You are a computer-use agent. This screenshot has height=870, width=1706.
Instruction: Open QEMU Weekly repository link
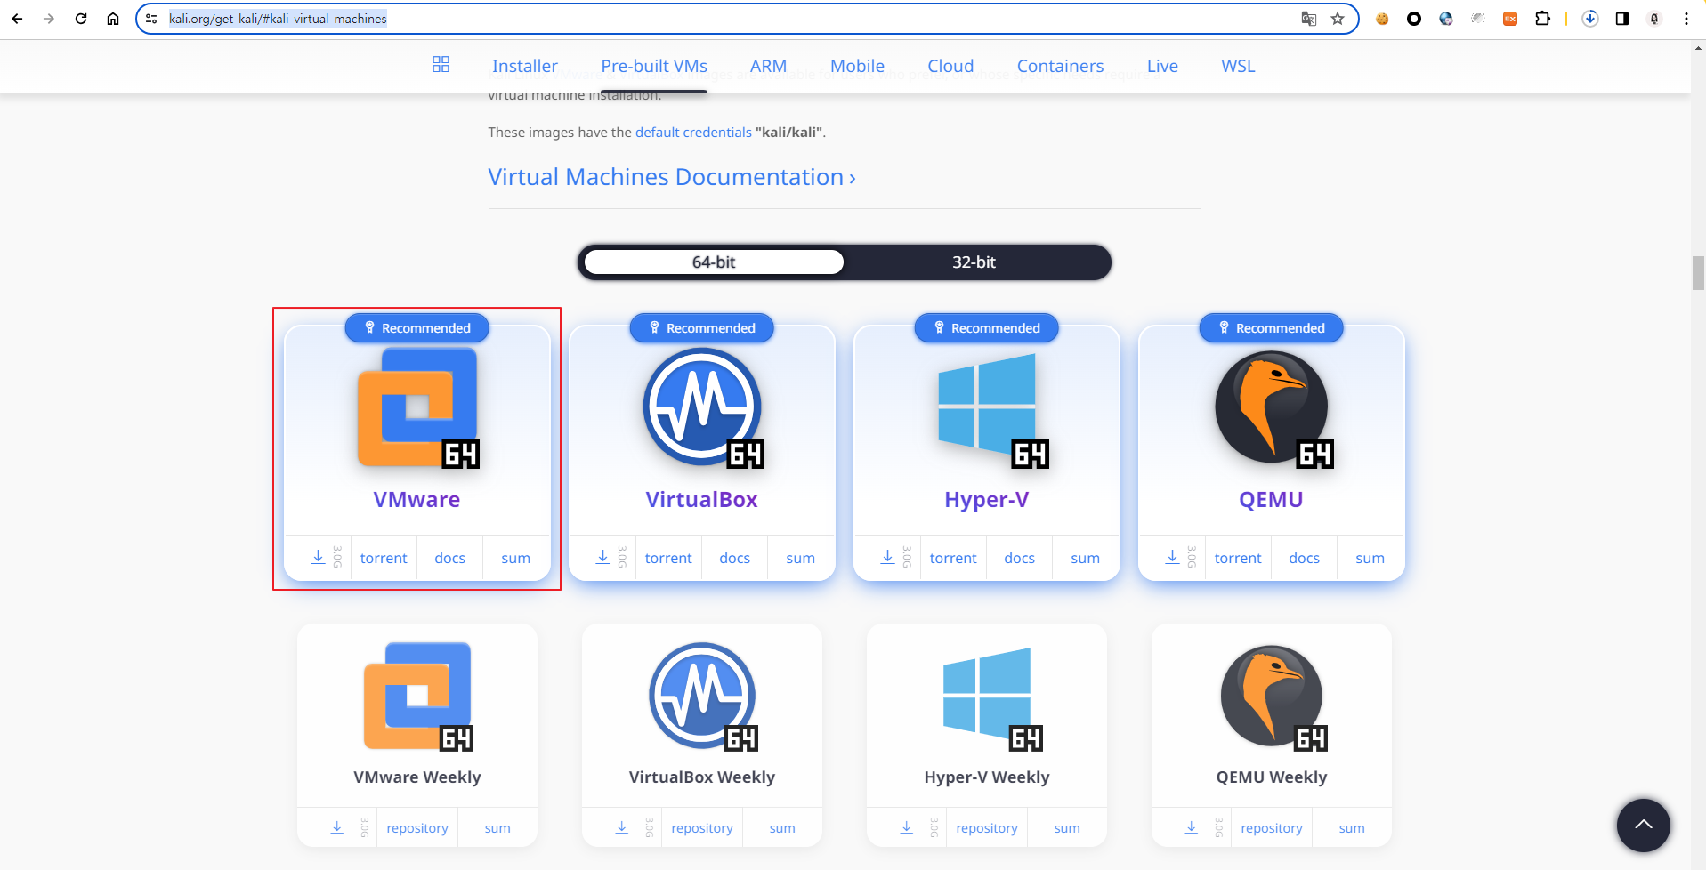point(1272,828)
